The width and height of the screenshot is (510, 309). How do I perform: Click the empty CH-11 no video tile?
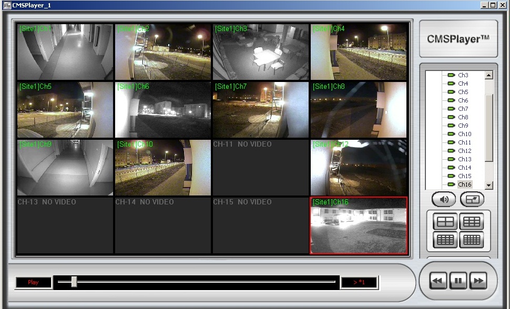coord(261,168)
